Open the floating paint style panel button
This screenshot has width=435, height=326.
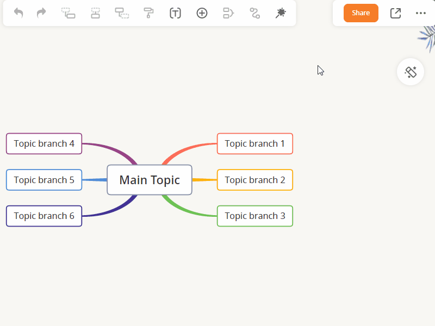click(x=411, y=72)
